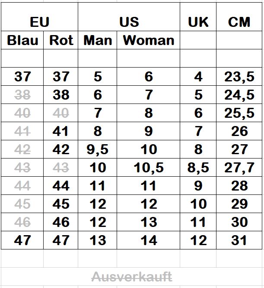Select the Woman size cell 14

[x=148, y=240]
